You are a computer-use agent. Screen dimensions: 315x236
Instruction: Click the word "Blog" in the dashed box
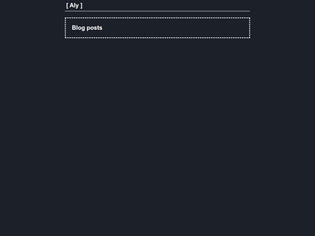point(78,28)
